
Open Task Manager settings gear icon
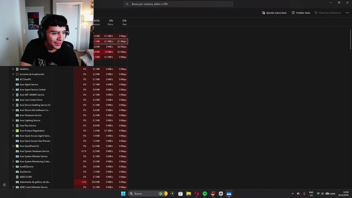4,185
